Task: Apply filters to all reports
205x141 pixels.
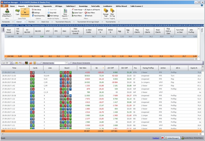Action: click(x=92, y=10)
